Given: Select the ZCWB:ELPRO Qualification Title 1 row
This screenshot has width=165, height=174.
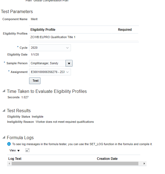Looking at the screenshot, I should point(53,37).
